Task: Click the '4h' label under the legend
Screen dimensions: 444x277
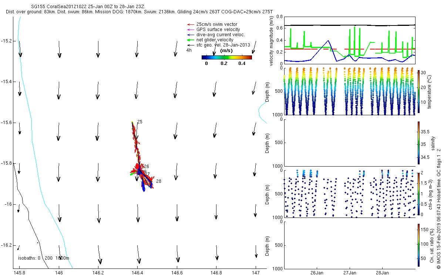Action: (x=189, y=50)
